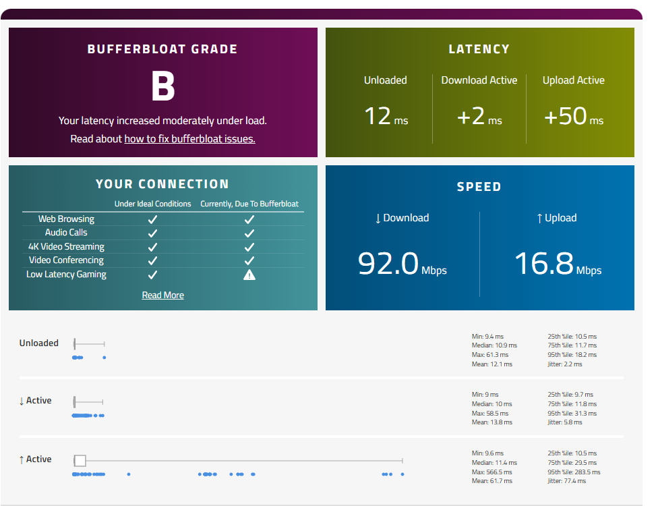
Task: Click the Web Browsing ideal conditions checkmark
Action: [152, 219]
